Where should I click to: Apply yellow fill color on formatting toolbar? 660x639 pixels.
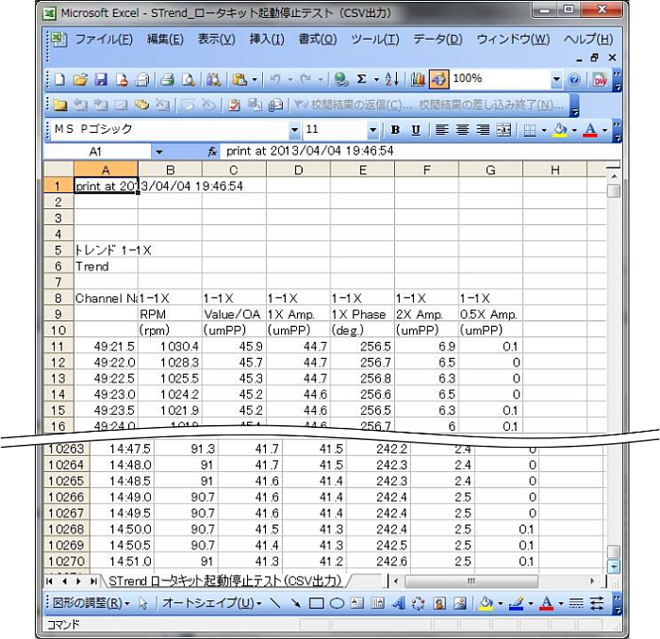559,130
